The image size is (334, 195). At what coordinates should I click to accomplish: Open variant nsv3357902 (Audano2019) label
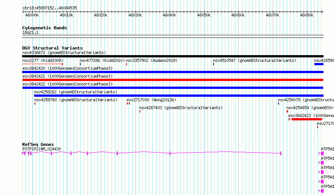[x=152, y=60]
